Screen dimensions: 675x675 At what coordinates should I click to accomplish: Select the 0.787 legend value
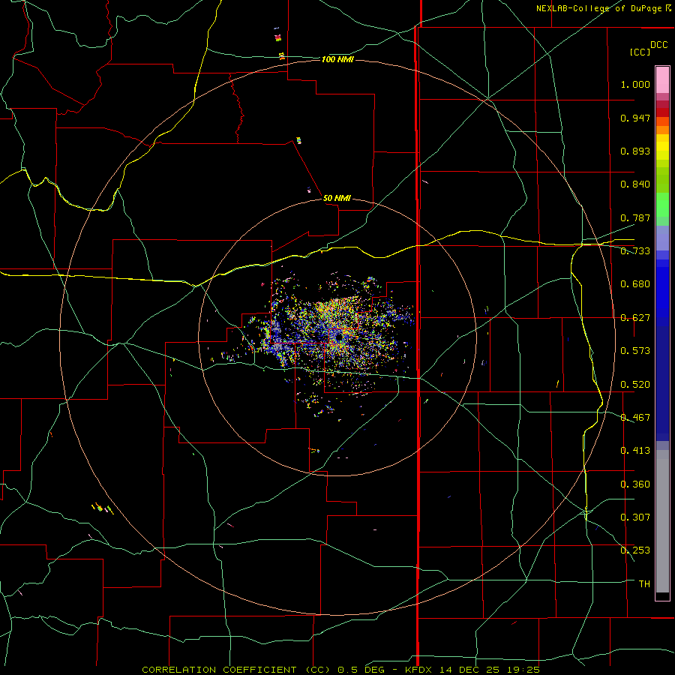click(635, 217)
